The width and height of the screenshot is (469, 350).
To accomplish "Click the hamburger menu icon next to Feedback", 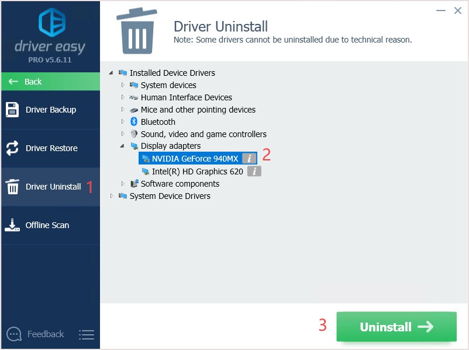I will 87,335.
